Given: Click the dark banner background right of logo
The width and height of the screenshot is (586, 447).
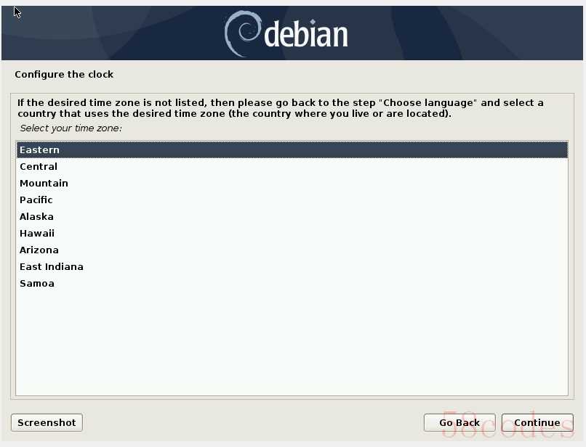Looking at the screenshot, I should 467,33.
